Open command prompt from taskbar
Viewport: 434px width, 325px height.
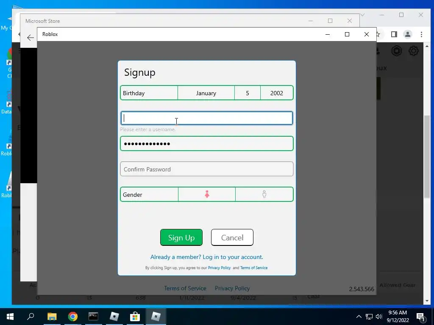(93, 317)
